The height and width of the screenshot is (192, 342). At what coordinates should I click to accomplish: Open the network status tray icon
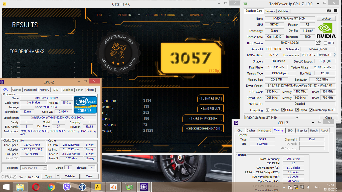click(x=296, y=187)
